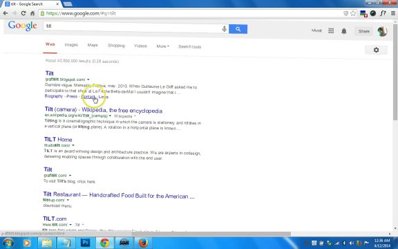Switch to Firefox in the taskbar
This screenshot has height=249, width=398.
tap(143, 243)
